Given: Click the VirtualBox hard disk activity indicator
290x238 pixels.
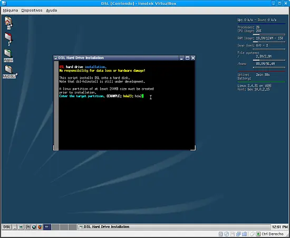Looking at the screenshot, I should [220, 234].
